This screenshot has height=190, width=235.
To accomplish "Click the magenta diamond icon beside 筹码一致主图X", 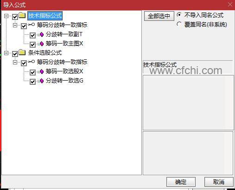I will [42, 44].
